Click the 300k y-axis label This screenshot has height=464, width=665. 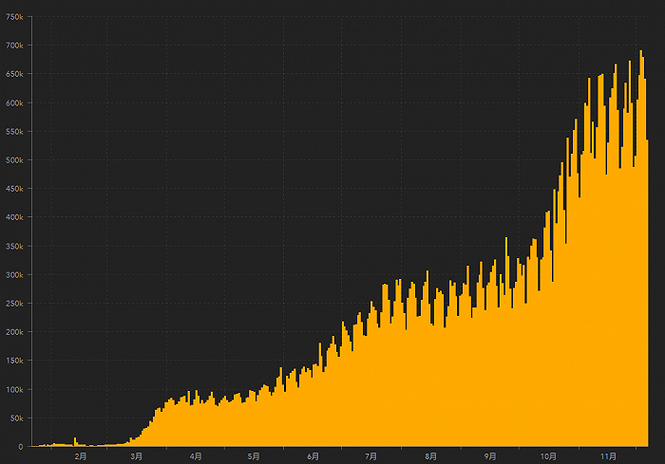click(14, 275)
